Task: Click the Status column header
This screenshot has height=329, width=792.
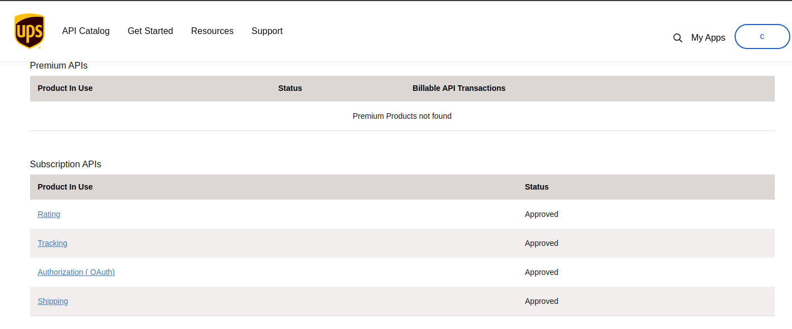Action: 536,187
